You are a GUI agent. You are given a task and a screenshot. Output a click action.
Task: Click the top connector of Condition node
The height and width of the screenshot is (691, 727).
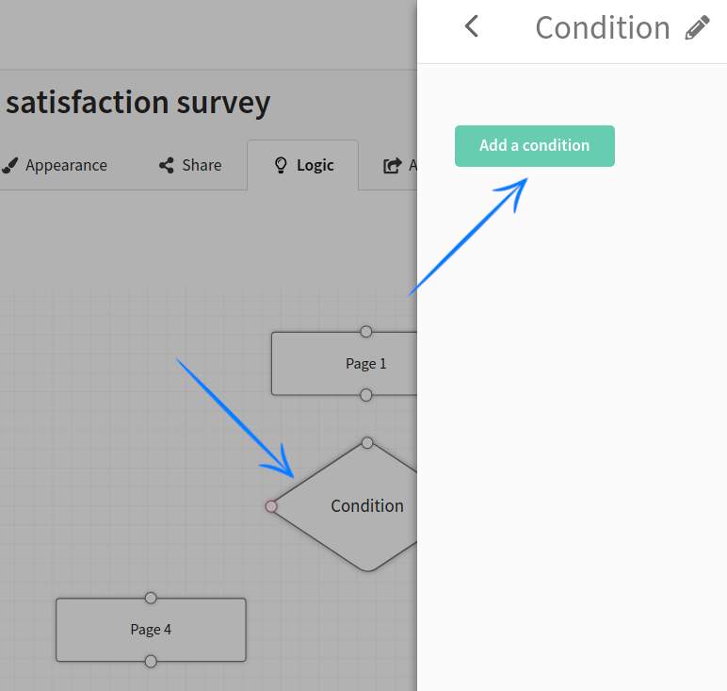point(367,443)
